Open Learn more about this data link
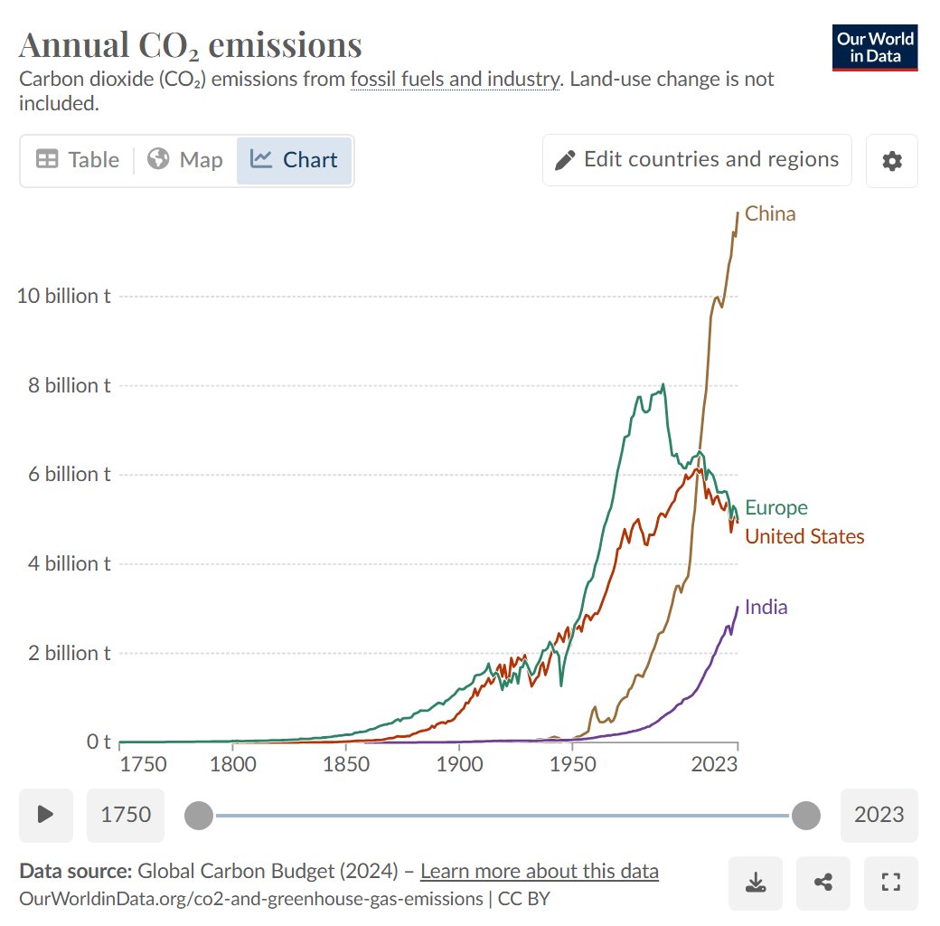Image resolution: width=940 pixels, height=926 pixels. click(540, 872)
